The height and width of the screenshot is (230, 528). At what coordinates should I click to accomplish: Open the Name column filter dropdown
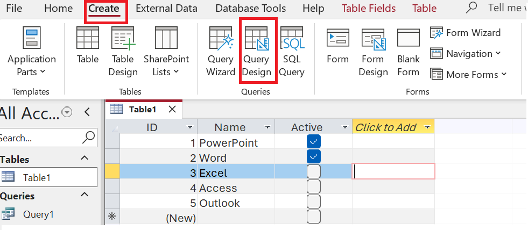267,127
